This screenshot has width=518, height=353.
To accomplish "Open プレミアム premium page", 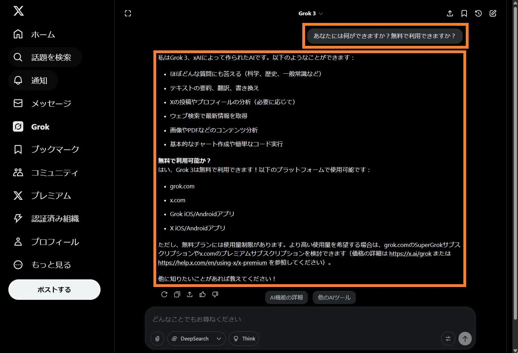I will click(x=42, y=196).
